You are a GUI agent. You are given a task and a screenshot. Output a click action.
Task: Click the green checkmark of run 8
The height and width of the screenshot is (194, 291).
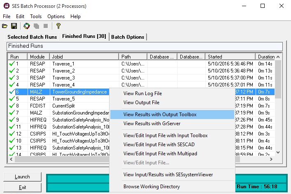[12, 106]
